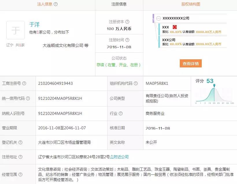The image size is (237, 184).
Task: Click the score marker on 评分 chart
Action: [214, 85]
